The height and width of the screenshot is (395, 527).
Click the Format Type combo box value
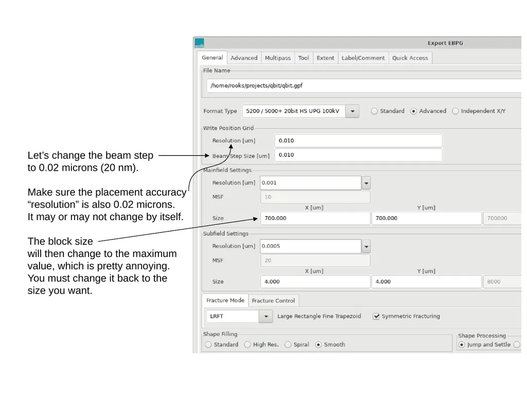click(293, 111)
